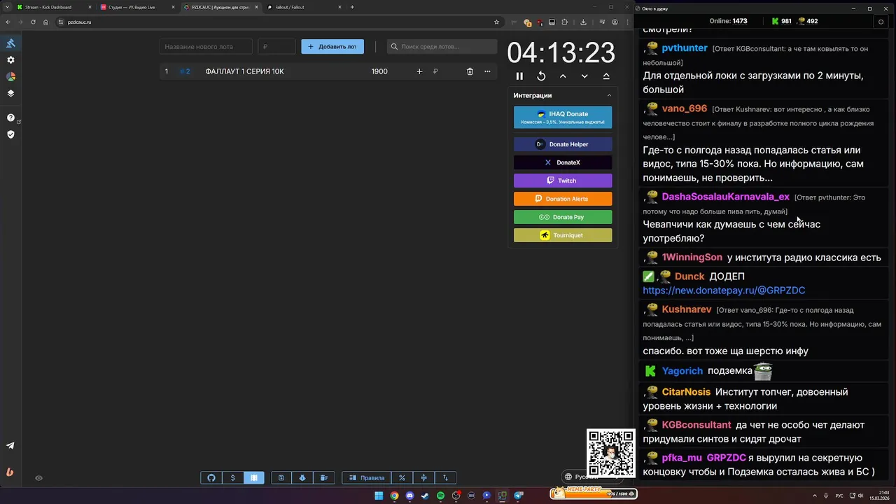This screenshot has width=896, height=504.
Task: Open the new.donatepay.ru/@GRPZDC chat link
Action: (724, 290)
